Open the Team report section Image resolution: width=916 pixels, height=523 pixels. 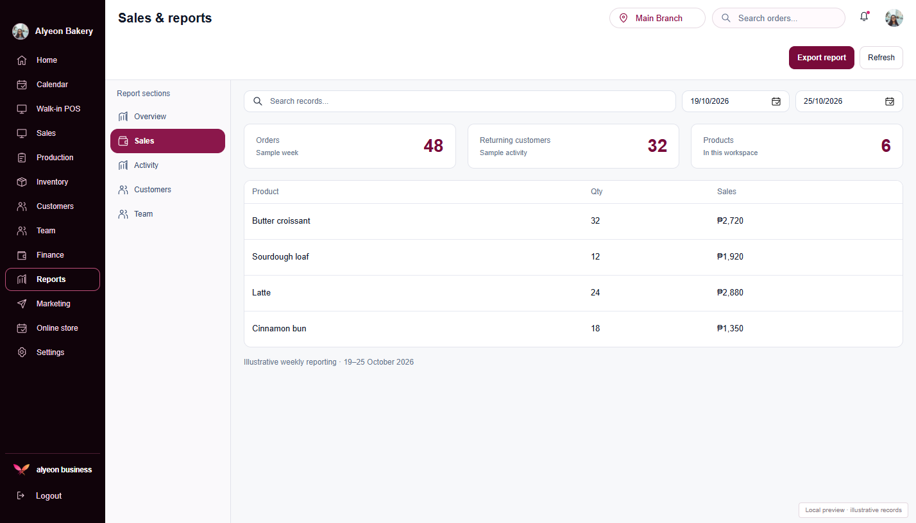(x=167, y=214)
